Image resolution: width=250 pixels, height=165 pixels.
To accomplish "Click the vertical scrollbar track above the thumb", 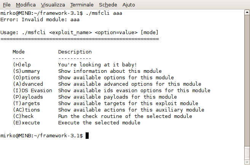I will coord(247,80).
